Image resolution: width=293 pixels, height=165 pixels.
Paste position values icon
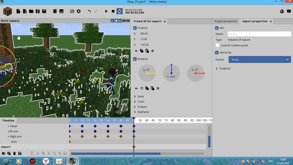coord(147,51)
